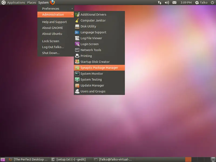216x162 pixels.
Task: Open the network connections indicator icon
Action: 160,2
